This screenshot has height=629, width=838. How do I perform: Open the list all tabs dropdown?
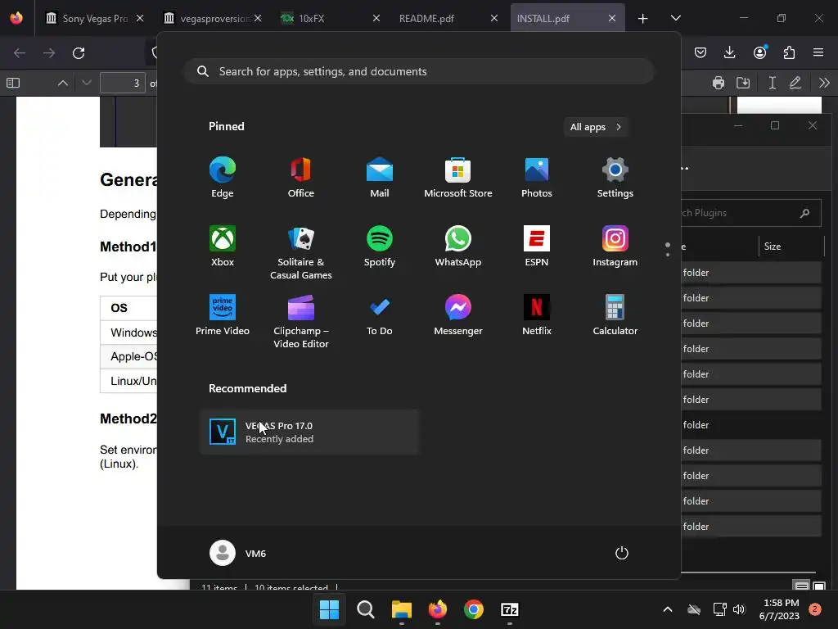point(675,18)
